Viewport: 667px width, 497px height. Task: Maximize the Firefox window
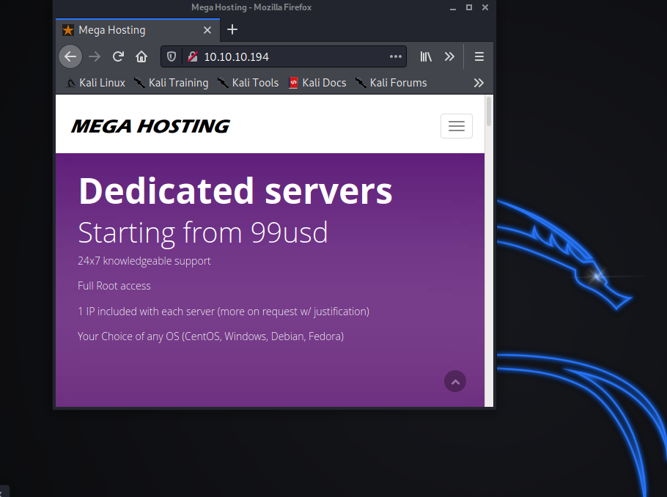[469, 7]
